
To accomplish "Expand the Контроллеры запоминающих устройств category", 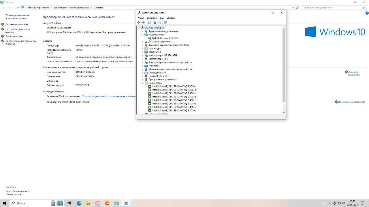I will (142, 62).
